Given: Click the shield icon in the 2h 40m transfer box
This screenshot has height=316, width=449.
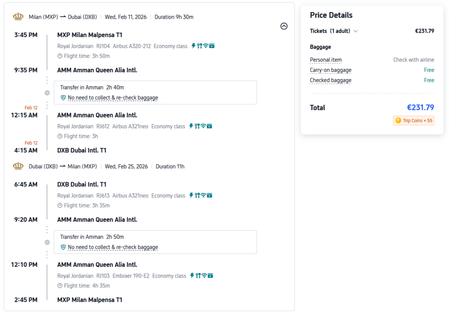Looking at the screenshot, I should click(x=63, y=98).
